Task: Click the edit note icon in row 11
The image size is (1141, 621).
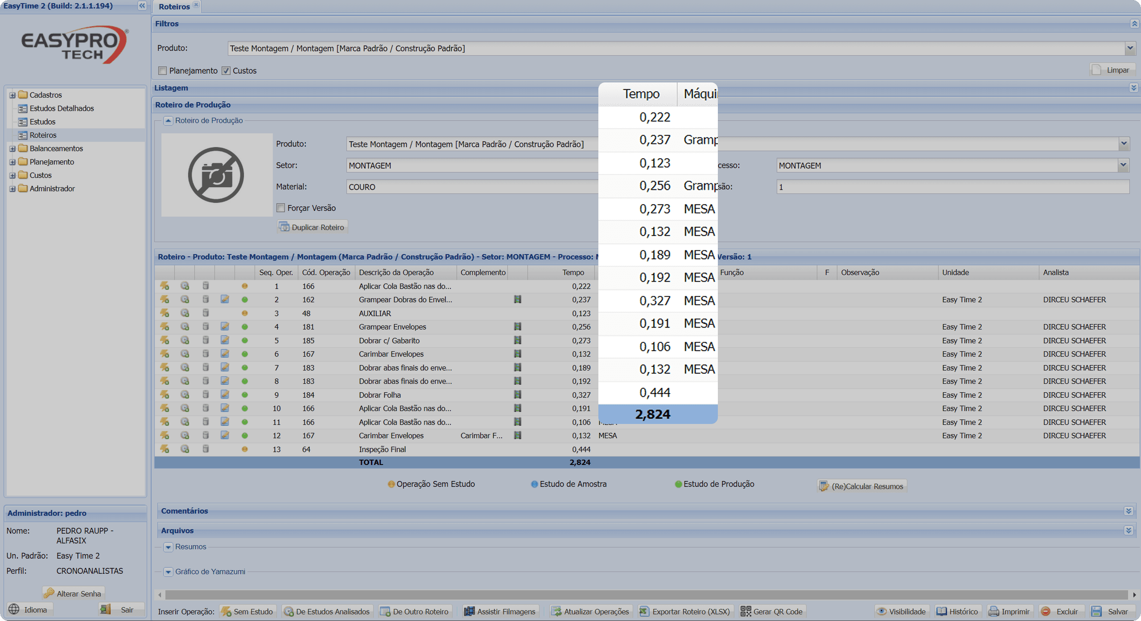Action: pos(225,422)
